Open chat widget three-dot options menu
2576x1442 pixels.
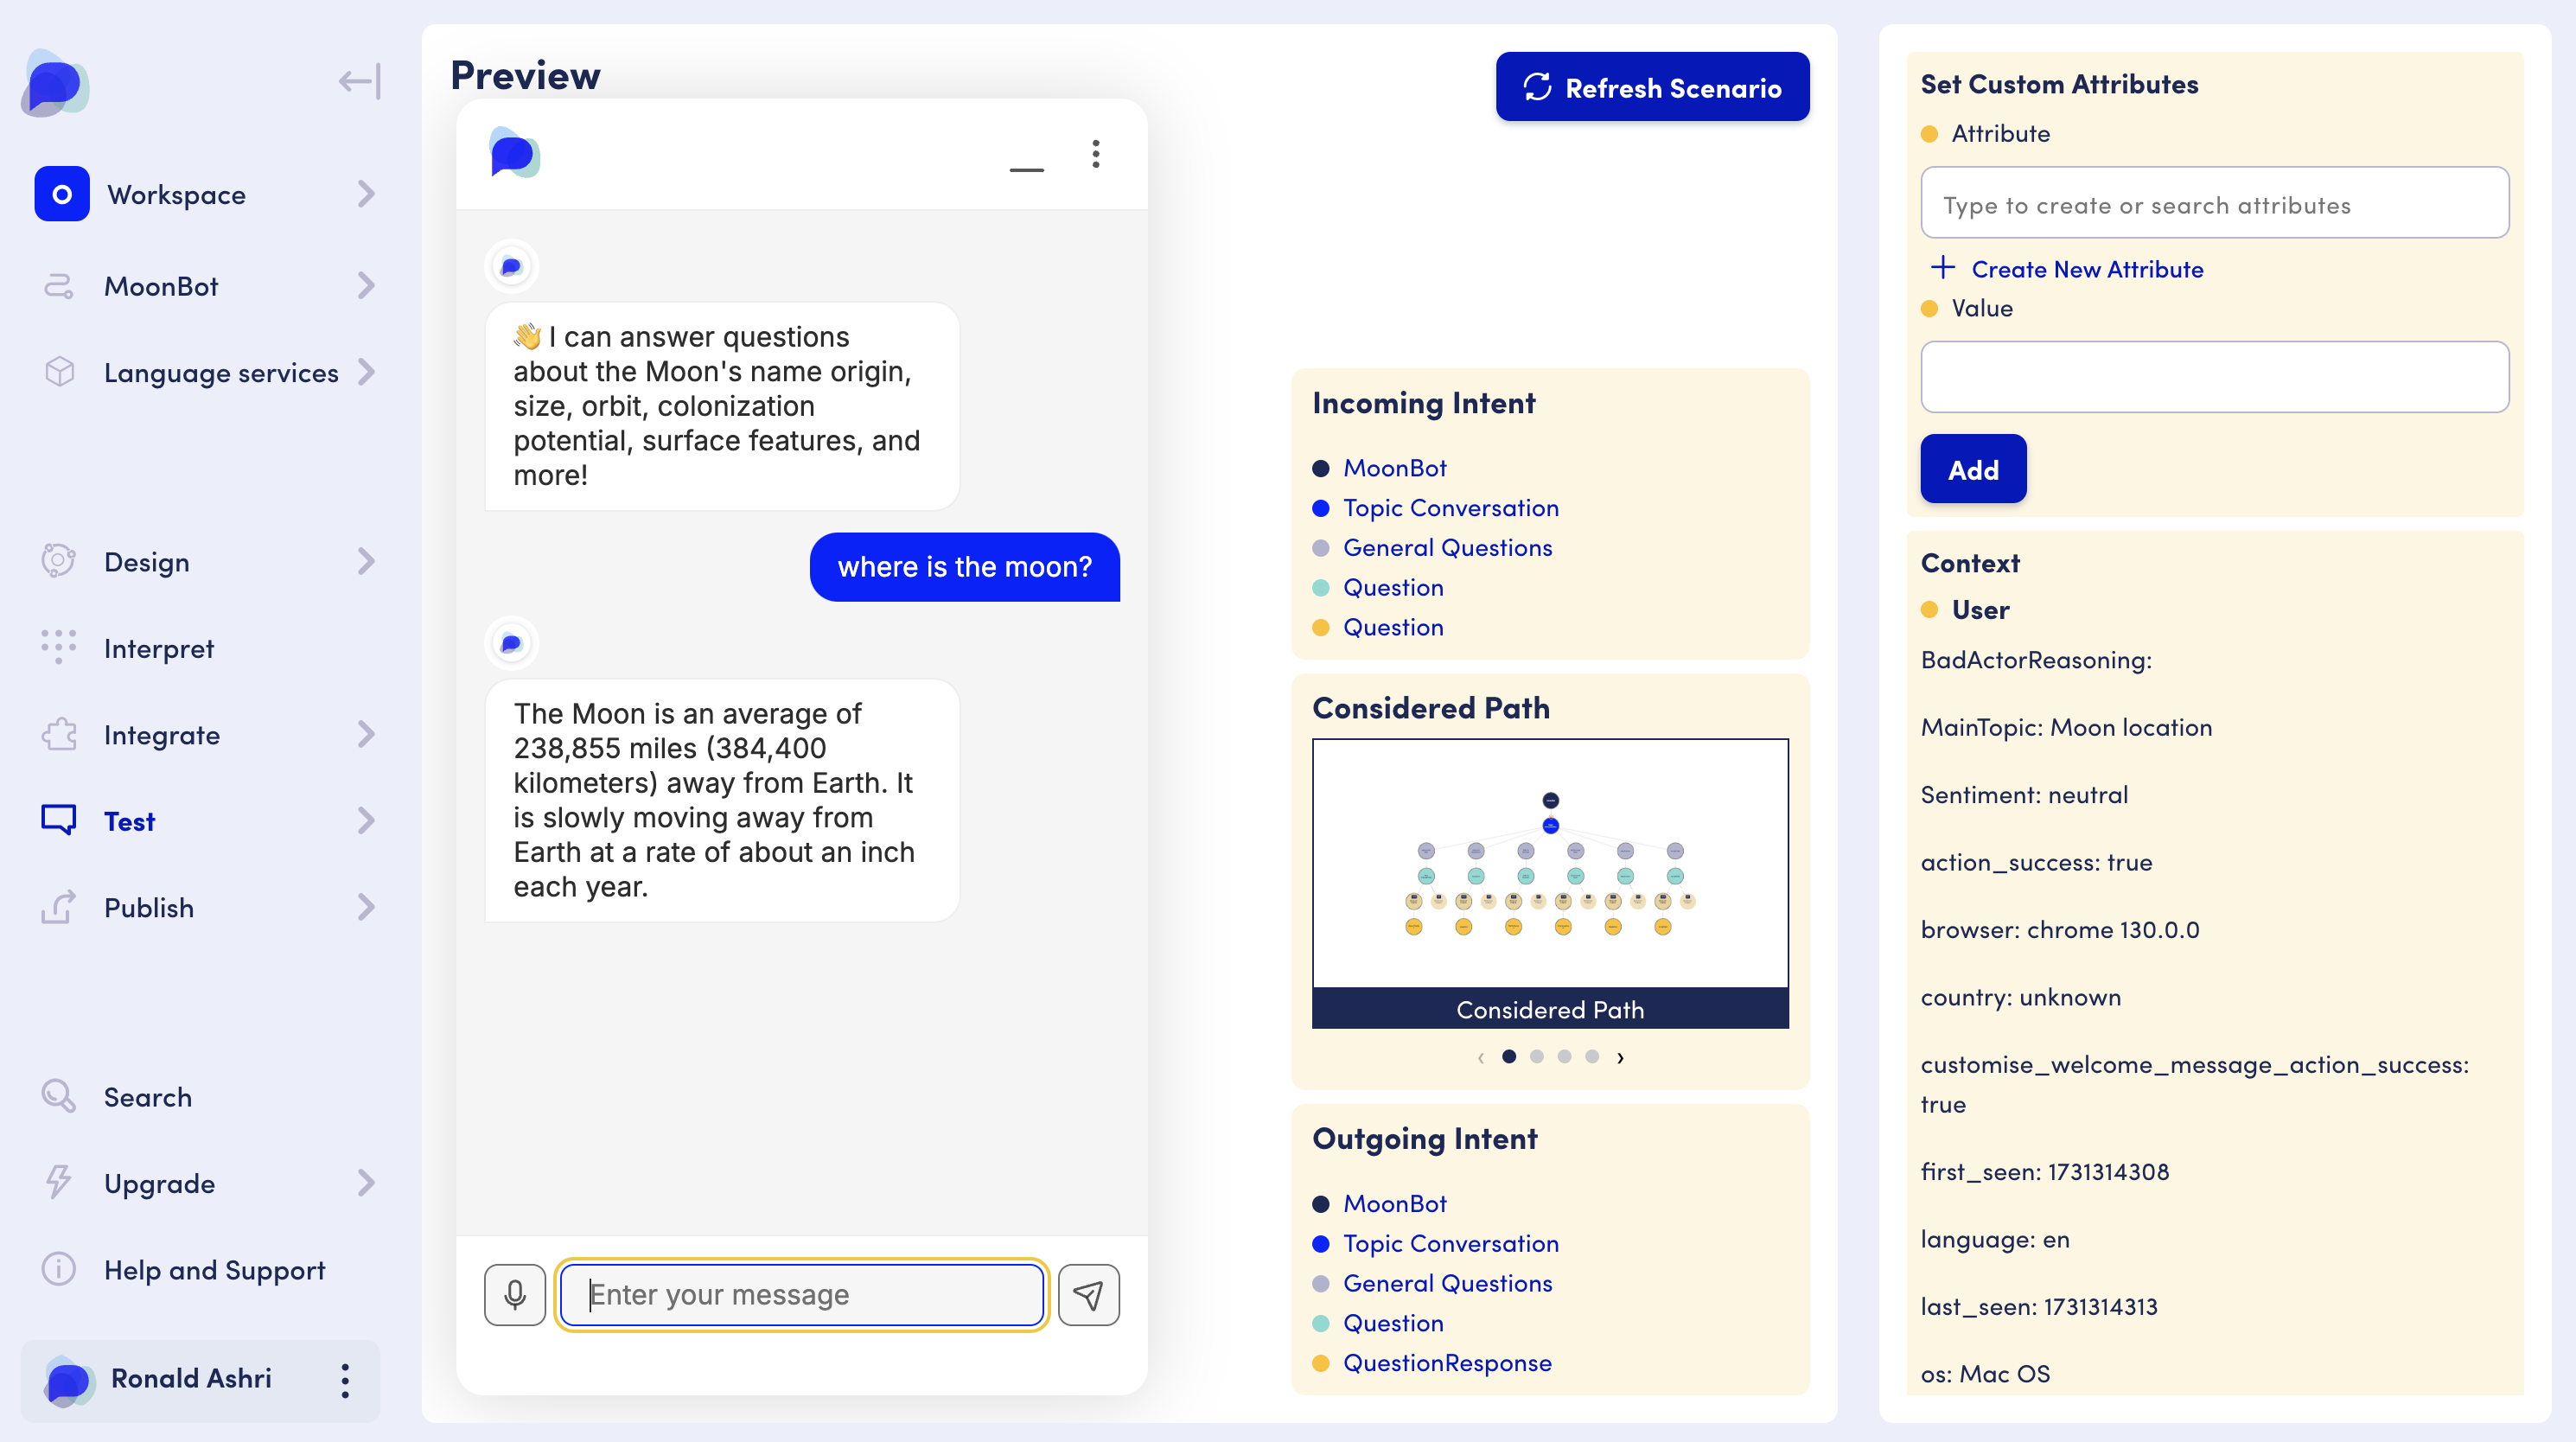(x=1096, y=154)
